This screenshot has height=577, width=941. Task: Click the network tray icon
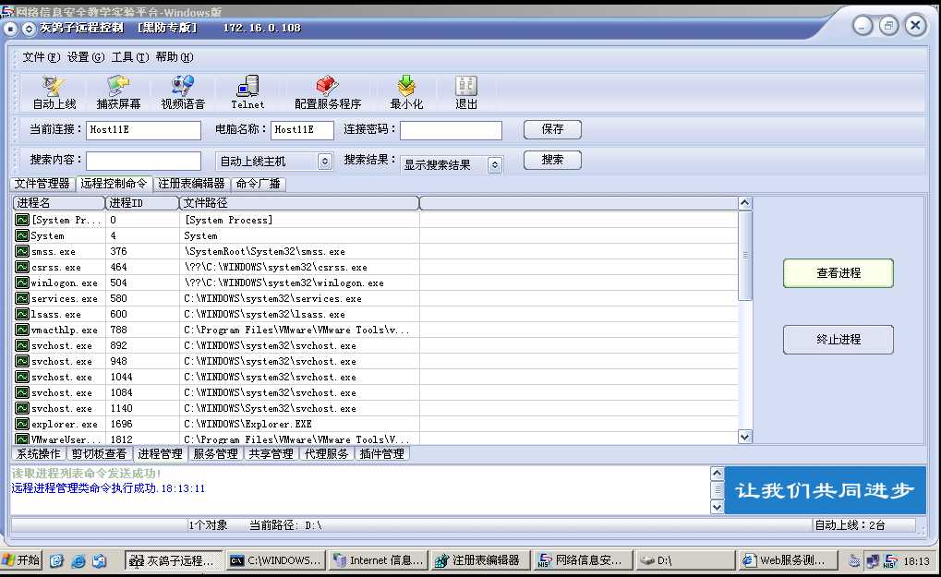(x=873, y=561)
